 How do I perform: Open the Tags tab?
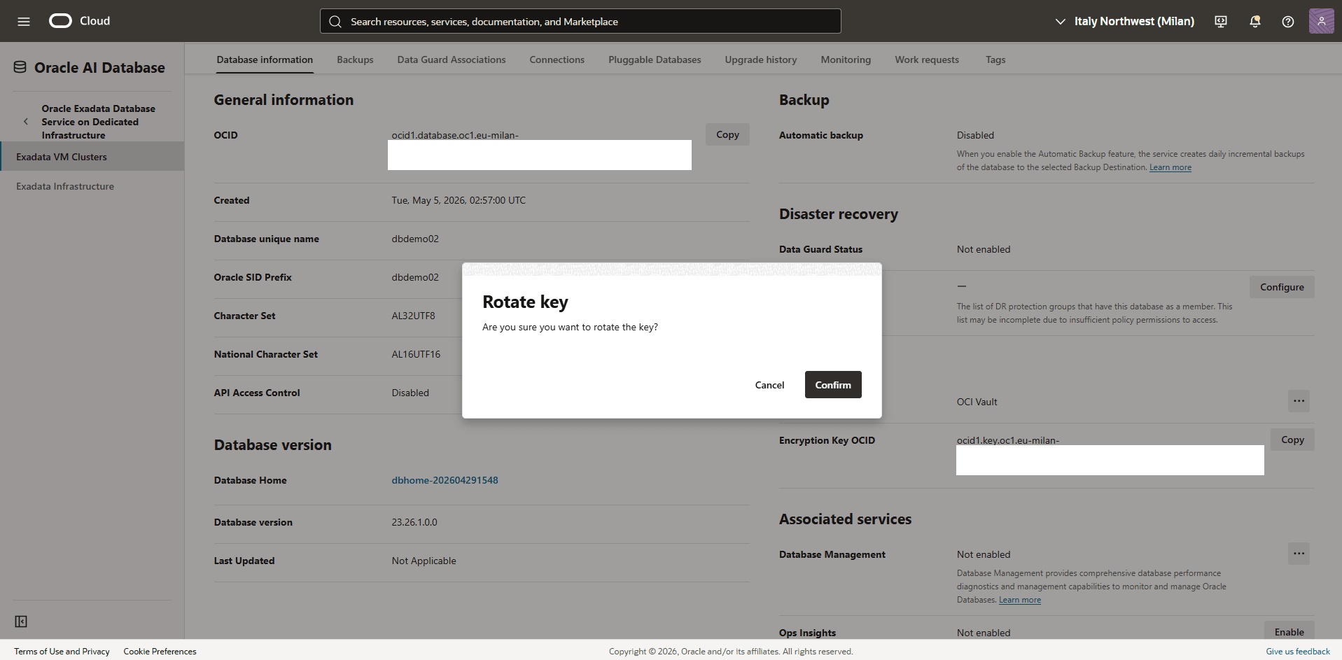(995, 59)
